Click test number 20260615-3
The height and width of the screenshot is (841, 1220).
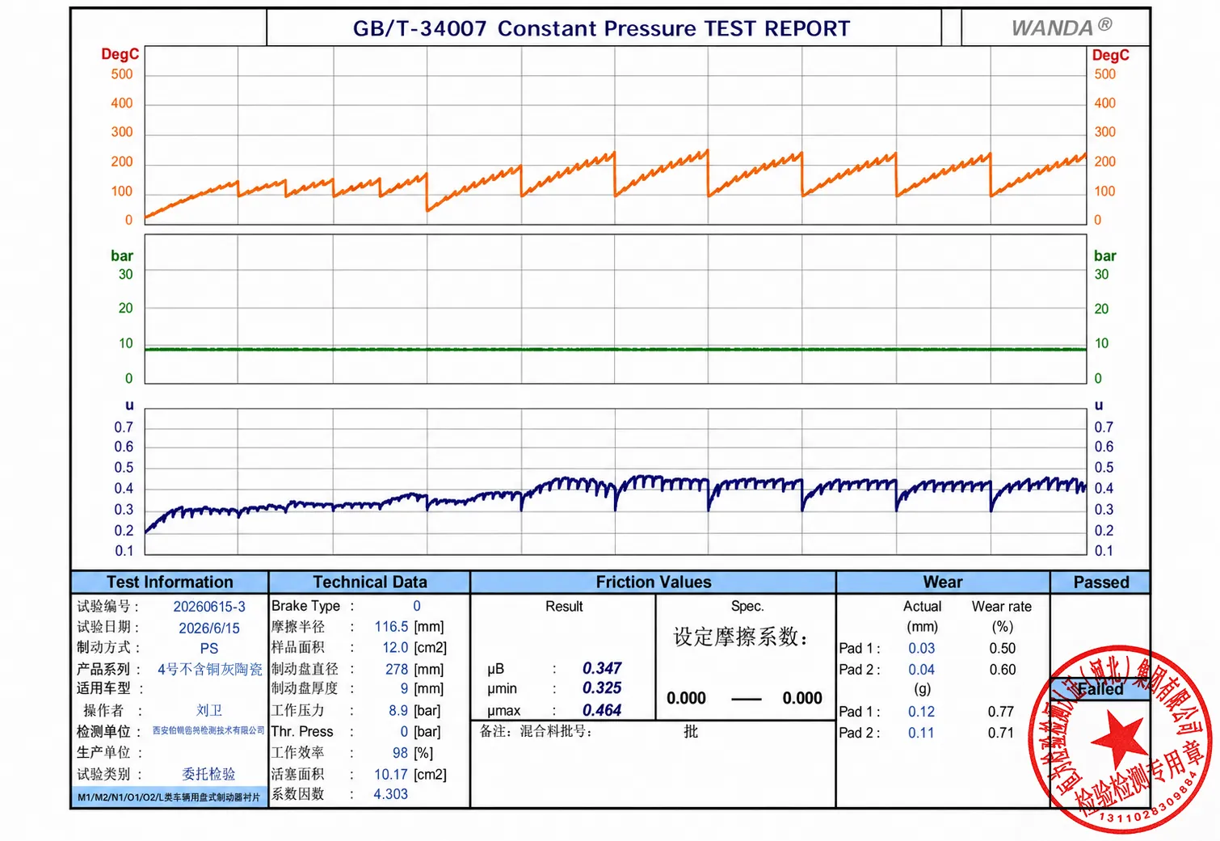pyautogui.click(x=209, y=607)
